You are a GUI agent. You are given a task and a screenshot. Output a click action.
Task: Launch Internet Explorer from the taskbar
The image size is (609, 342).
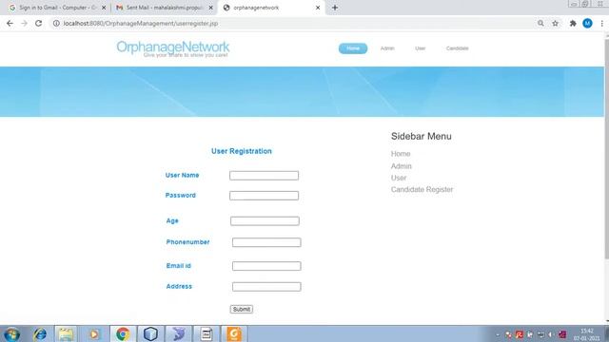[40, 333]
